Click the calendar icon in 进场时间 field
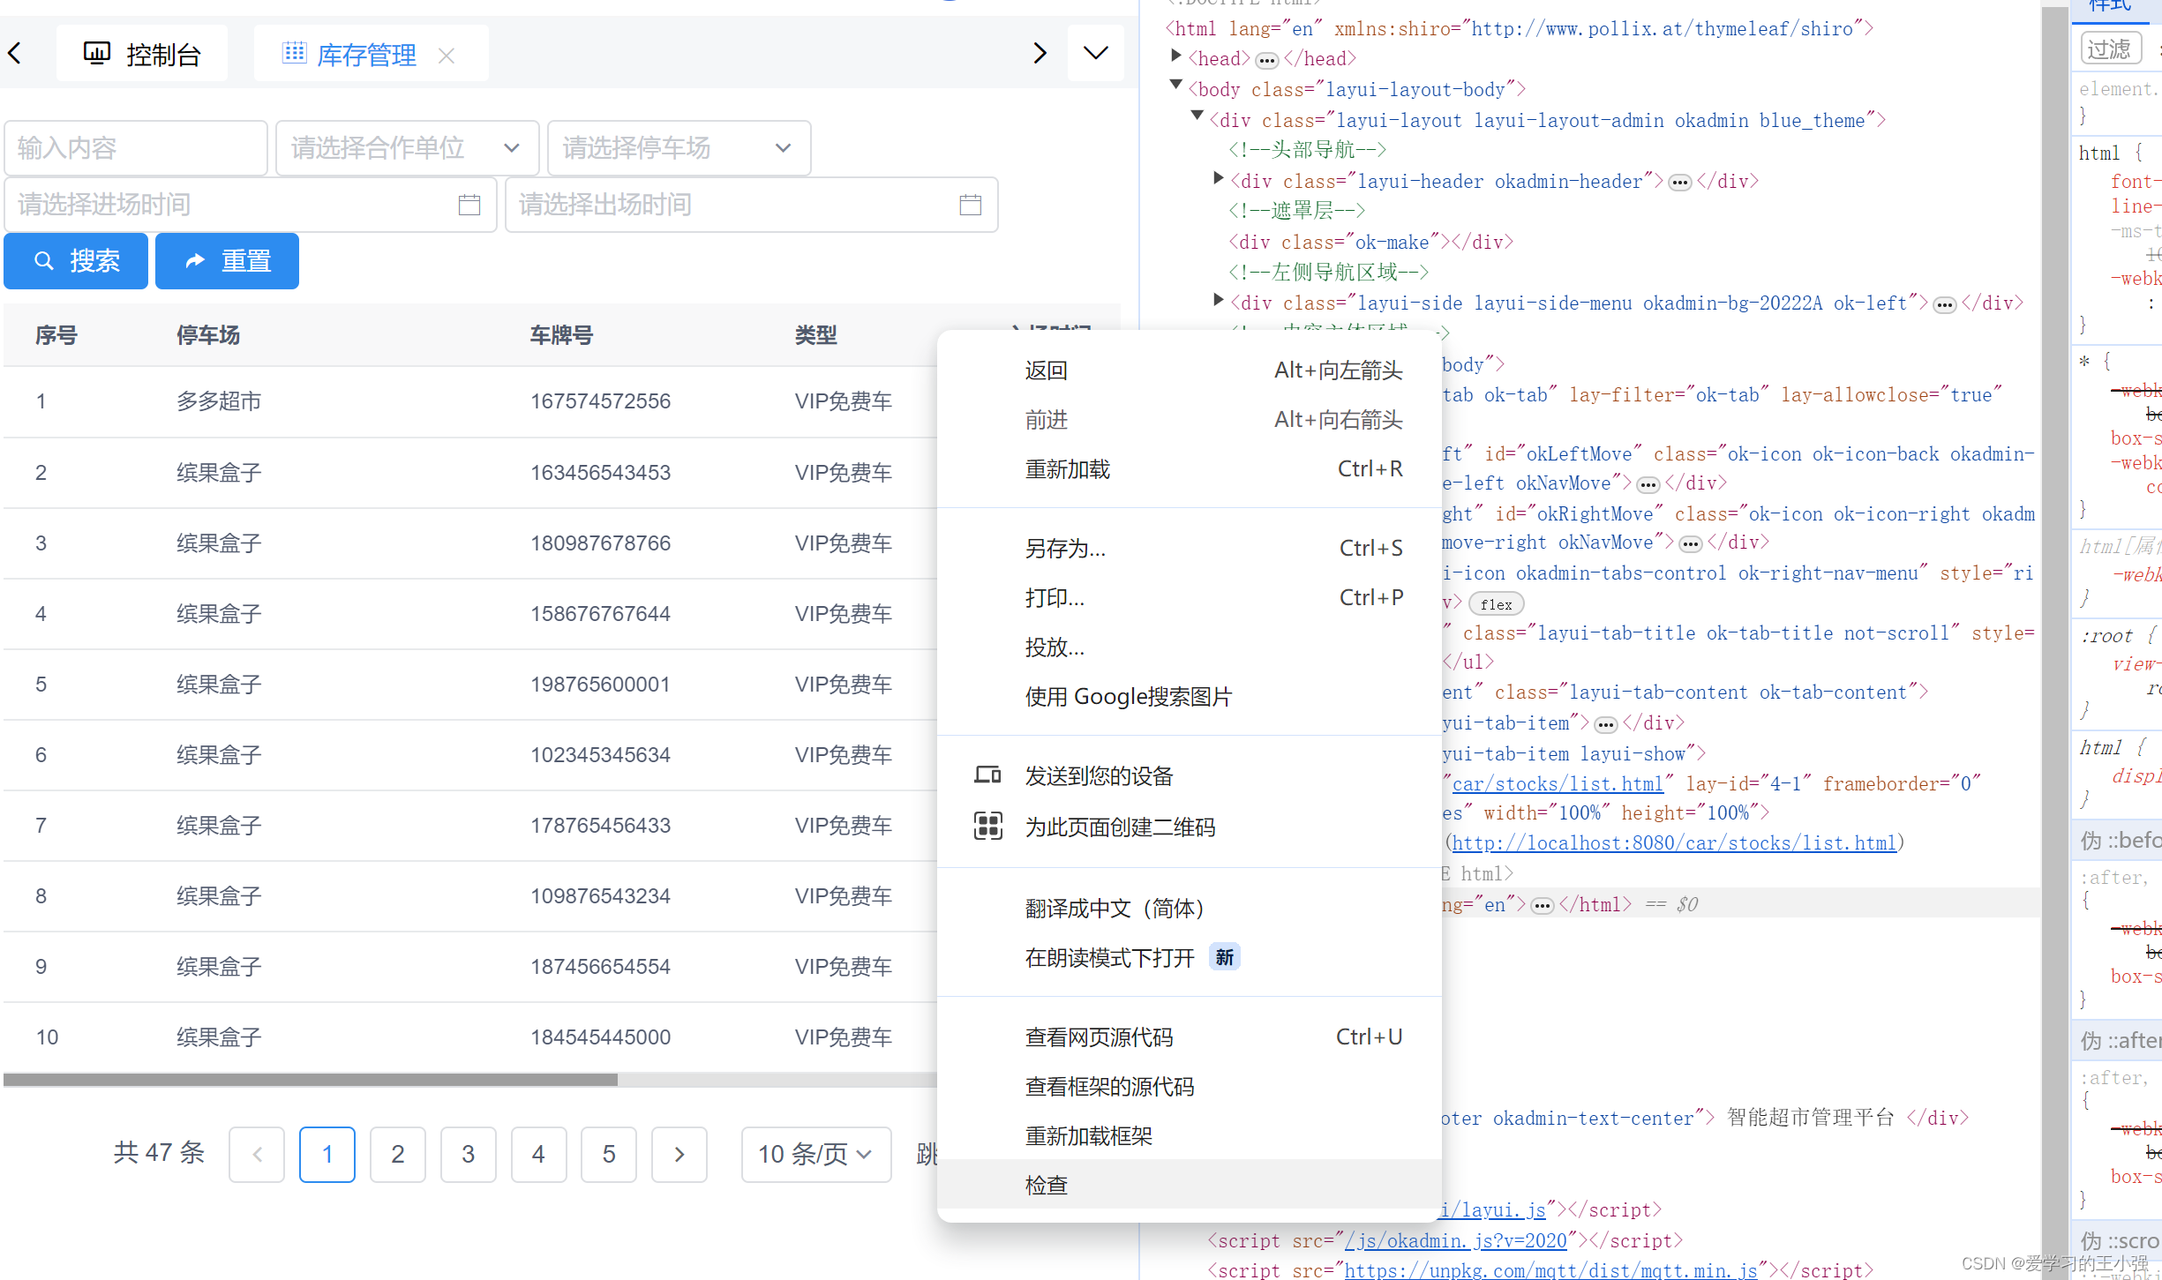The height and width of the screenshot is (1280, 2162). click(469, 205)
